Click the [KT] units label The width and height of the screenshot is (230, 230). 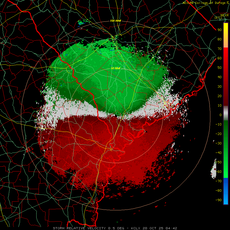218,18
